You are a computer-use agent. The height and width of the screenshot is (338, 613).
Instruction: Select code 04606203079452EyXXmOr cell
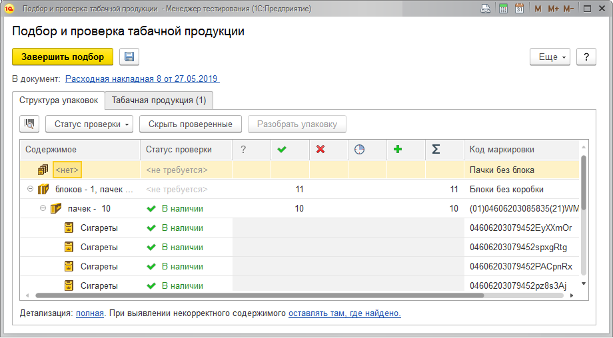[521, 228]
